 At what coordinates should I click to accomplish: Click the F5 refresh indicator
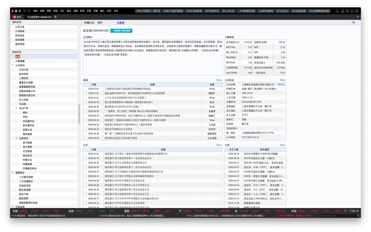(353, 22)
